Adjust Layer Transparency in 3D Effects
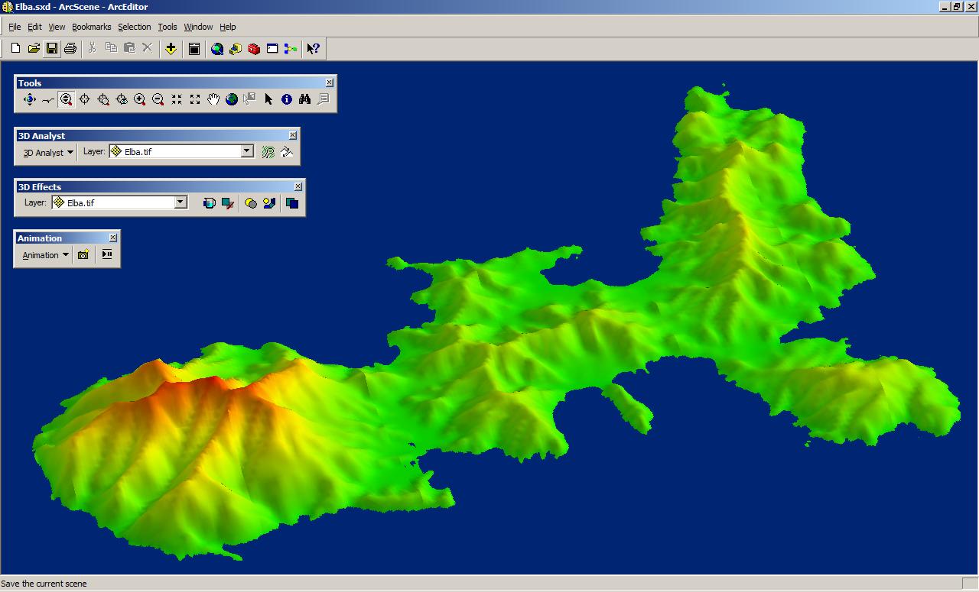Image resolution: width=979 pixels, height=592 pixels. pyautogui.click(x=209, y=203)
